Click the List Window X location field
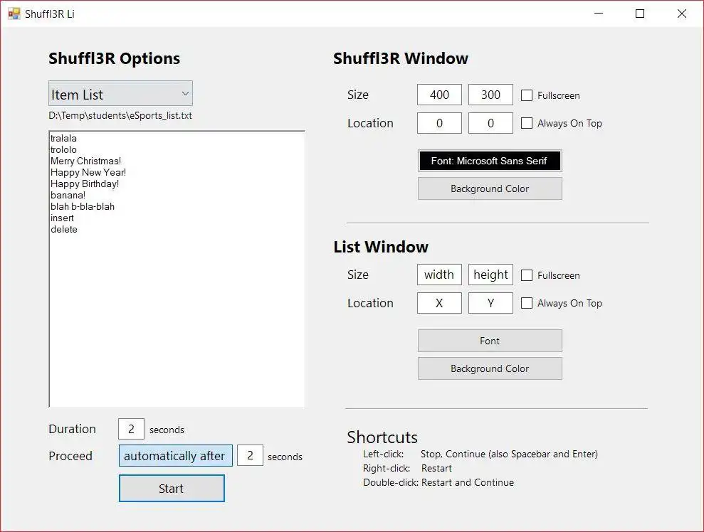This screenshot has height=532, width=704. click(x=439, y=303)
